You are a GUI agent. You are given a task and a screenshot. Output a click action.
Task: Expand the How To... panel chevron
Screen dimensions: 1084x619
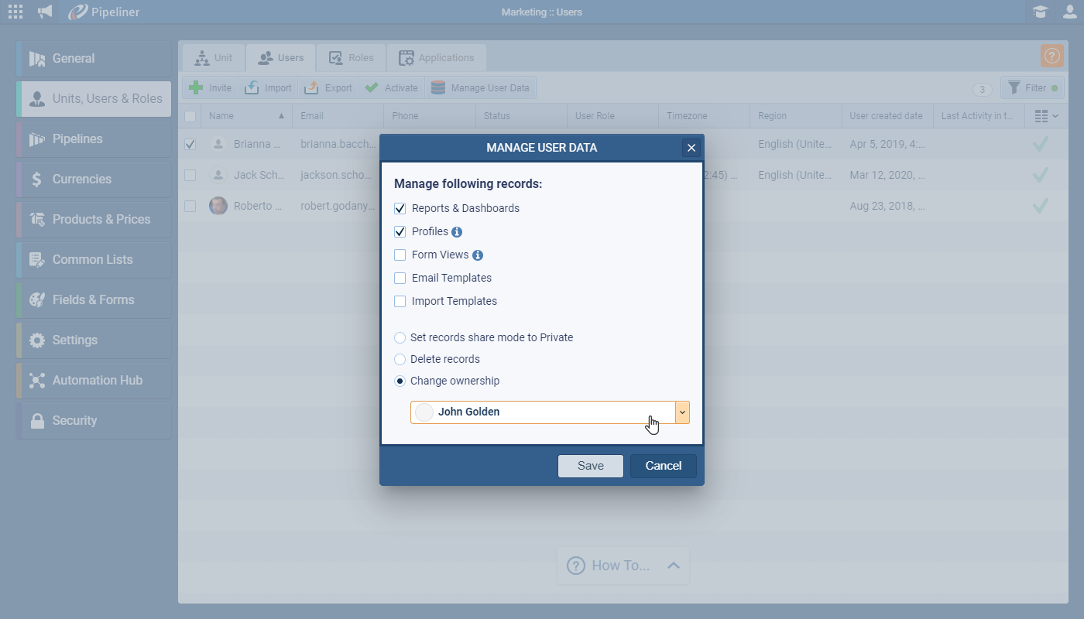click(674, 566)
